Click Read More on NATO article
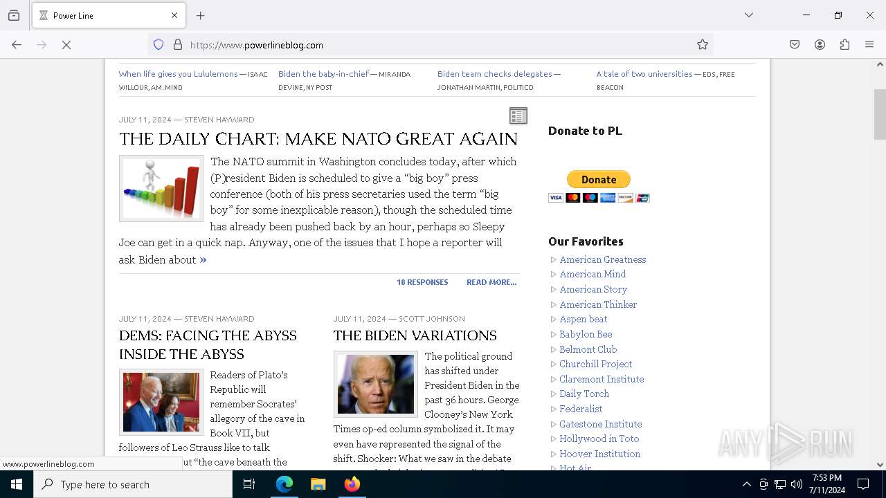The width and height of the screenshot is (886, 498). click(x=491, y=282)
